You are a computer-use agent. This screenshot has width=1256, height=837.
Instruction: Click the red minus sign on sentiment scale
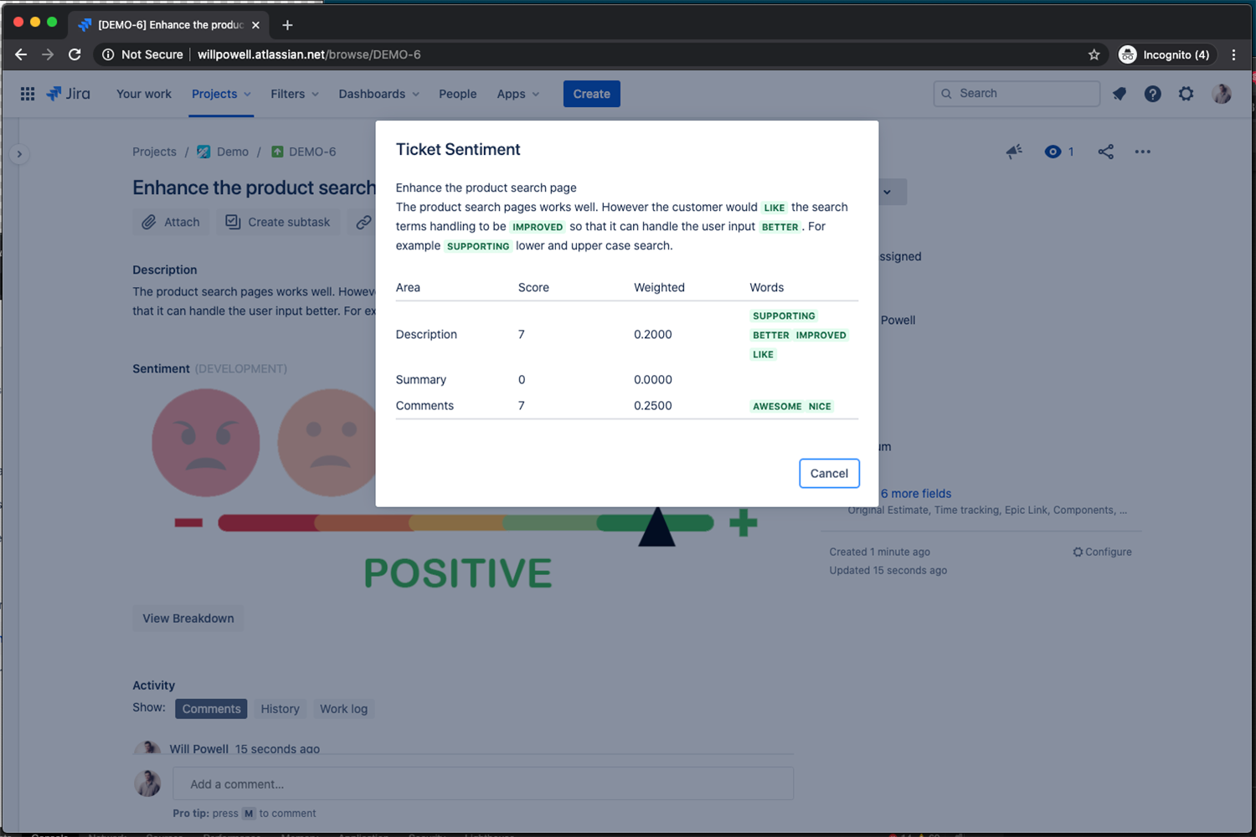click(x=188, y=523)
